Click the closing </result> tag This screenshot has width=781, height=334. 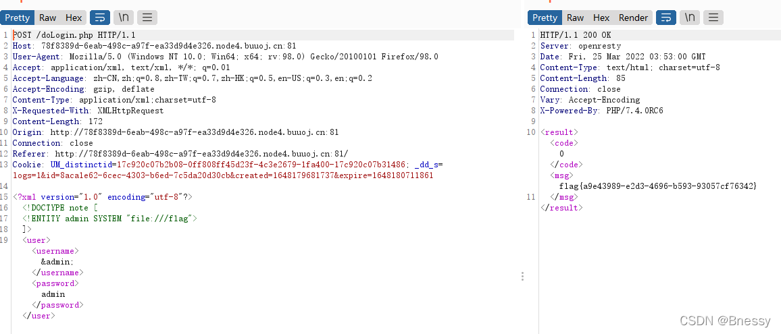pyautogui.click(x=561, y=208)
